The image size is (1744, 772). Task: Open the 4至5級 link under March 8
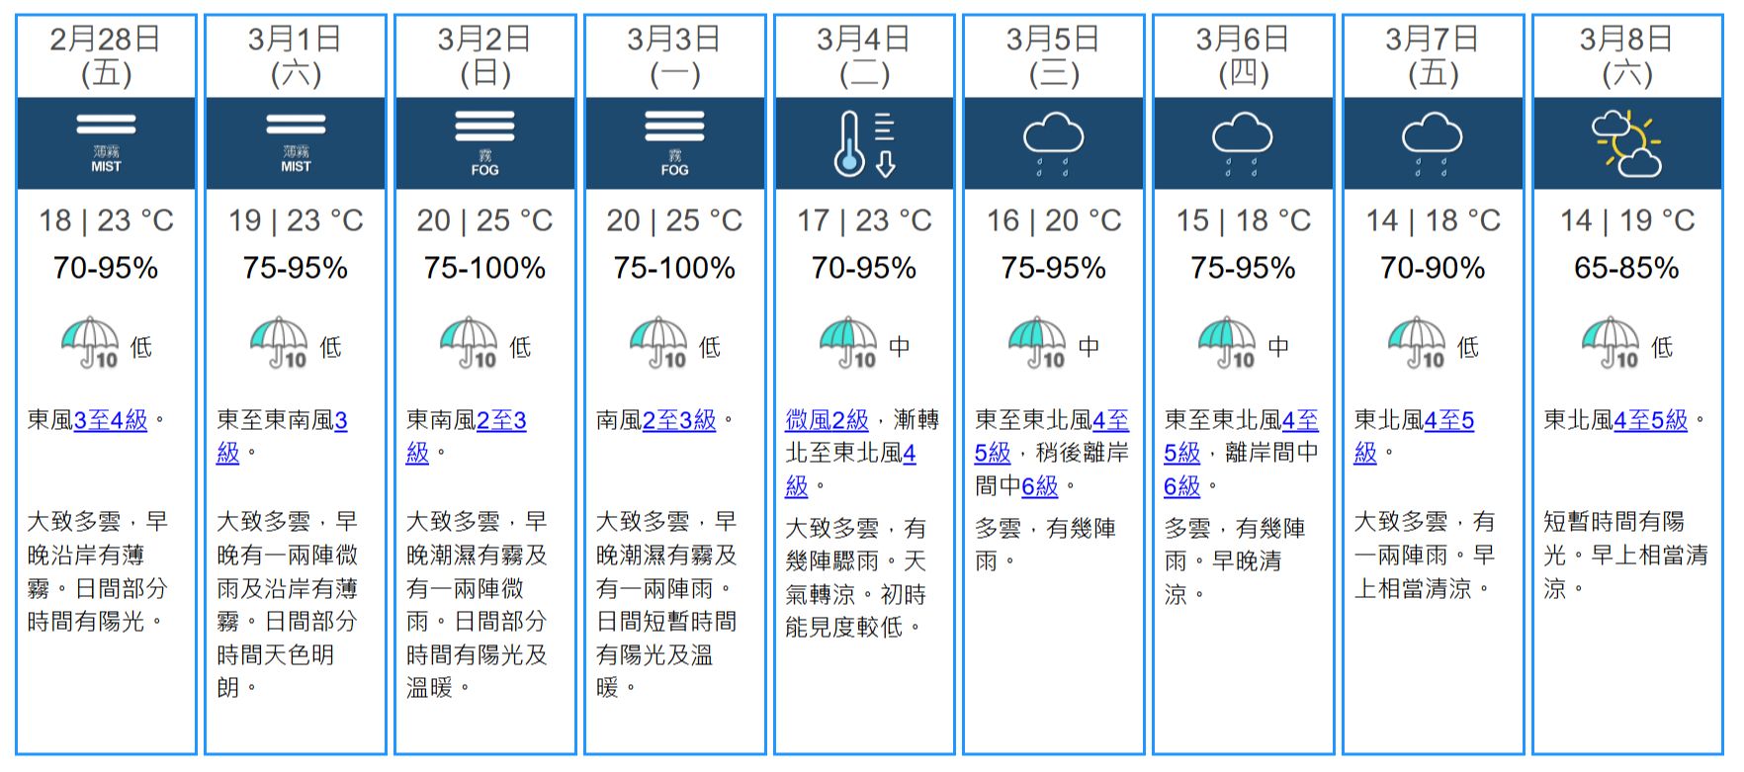coord(1650,420)
